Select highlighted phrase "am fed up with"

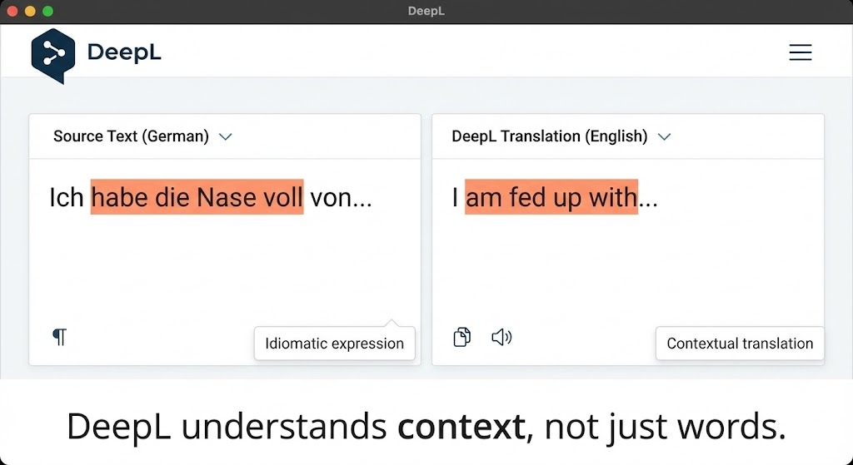[551, 197]
